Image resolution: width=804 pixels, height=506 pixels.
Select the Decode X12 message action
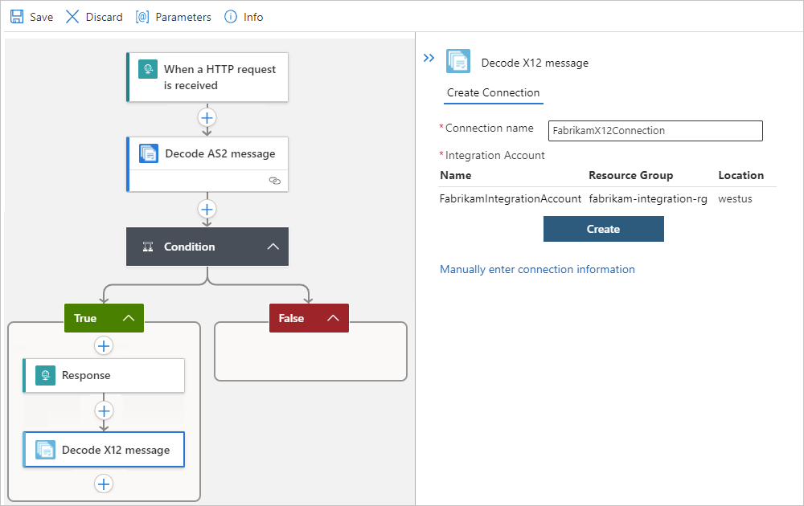[x=104, y=450]
